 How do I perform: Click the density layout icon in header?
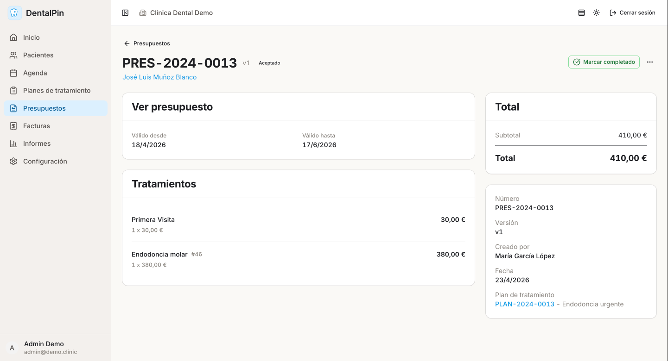pos(581,13)
